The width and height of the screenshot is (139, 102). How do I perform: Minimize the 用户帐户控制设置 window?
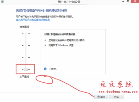click(123, 1)
